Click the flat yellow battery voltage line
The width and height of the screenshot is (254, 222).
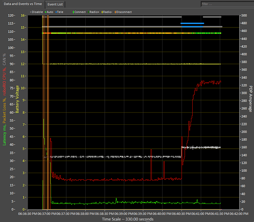click(131, 64)
